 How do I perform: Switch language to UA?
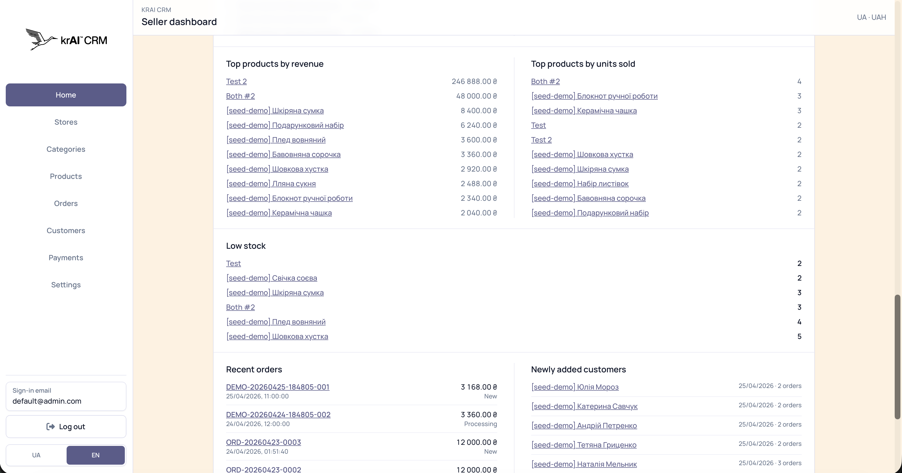tap(36, 455)
